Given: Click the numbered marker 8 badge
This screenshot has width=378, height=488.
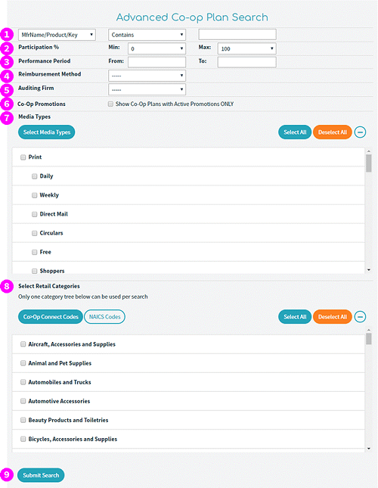Looking at the screenshot, I should pos(7,286).
